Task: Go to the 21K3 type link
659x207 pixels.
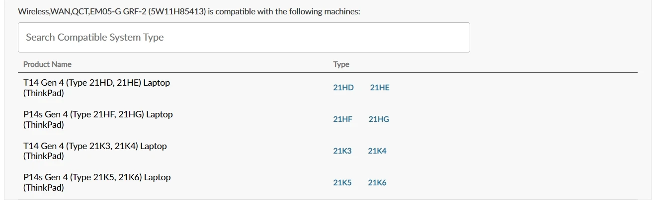Action: 342,151
